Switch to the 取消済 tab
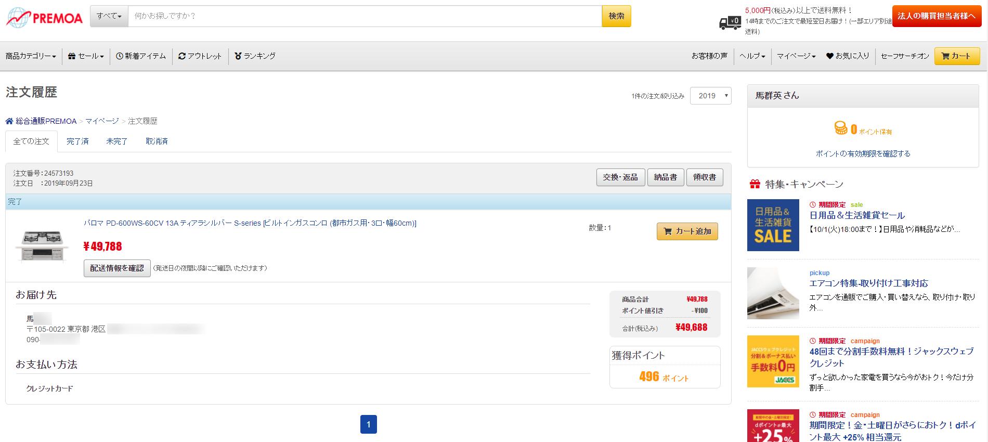 click(x=157, y=141)
